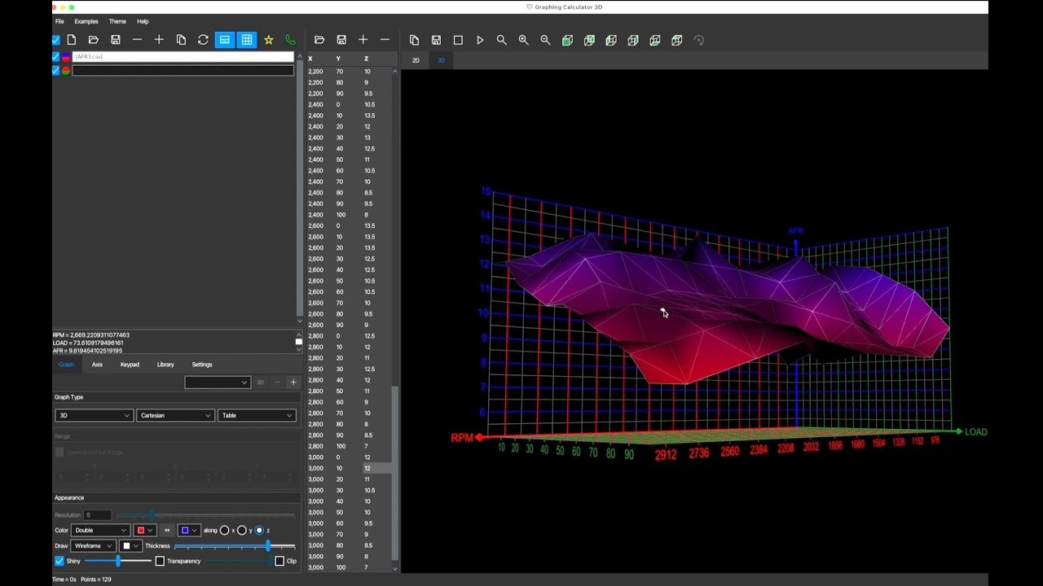Select the third cube view preset
The height and width of the screenshot is (586, 1043).
pyautogui.click(x=611, y=40)
